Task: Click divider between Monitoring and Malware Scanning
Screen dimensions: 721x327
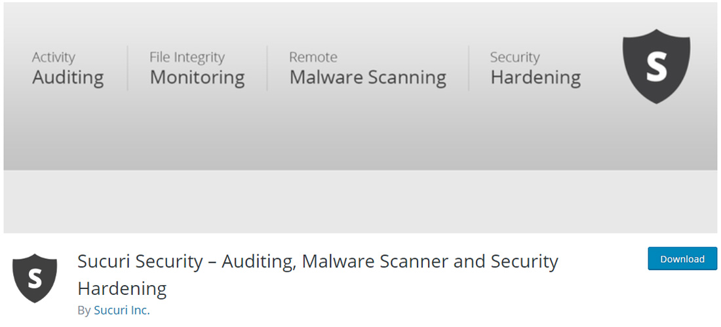Action: click(x=267, y=67)
